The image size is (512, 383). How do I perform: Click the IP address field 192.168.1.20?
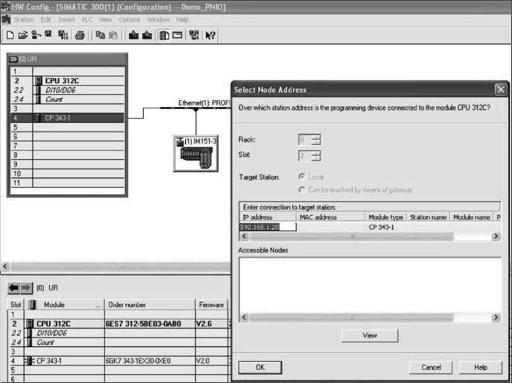[267, 227]
